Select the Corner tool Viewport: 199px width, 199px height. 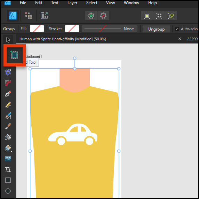(8, 83)
